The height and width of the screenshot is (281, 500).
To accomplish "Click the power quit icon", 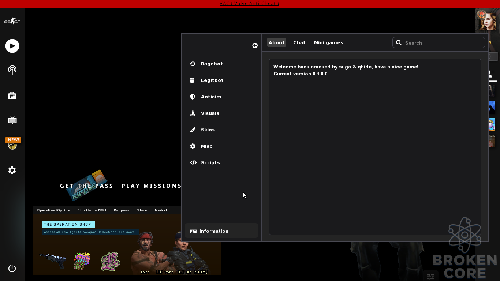I will coord(12,268).
